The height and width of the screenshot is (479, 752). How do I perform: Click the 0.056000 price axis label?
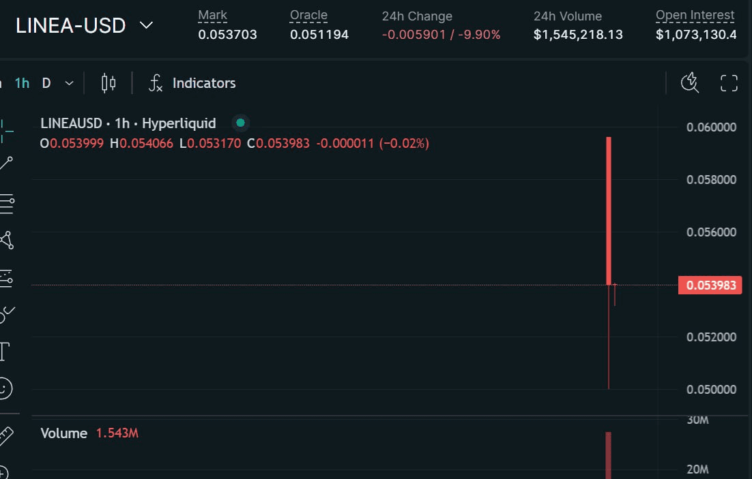coord(711,232)
